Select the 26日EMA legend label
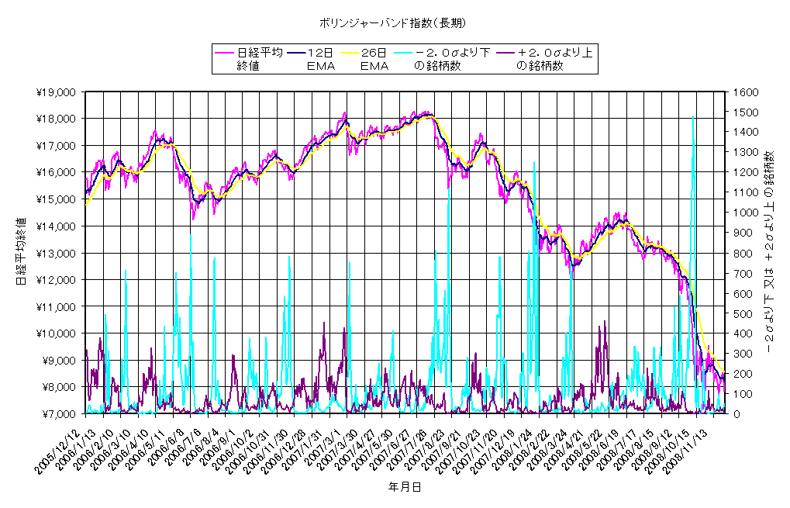Image resolution: width=790 pixels, height=508 pixels. click(374, 59)
